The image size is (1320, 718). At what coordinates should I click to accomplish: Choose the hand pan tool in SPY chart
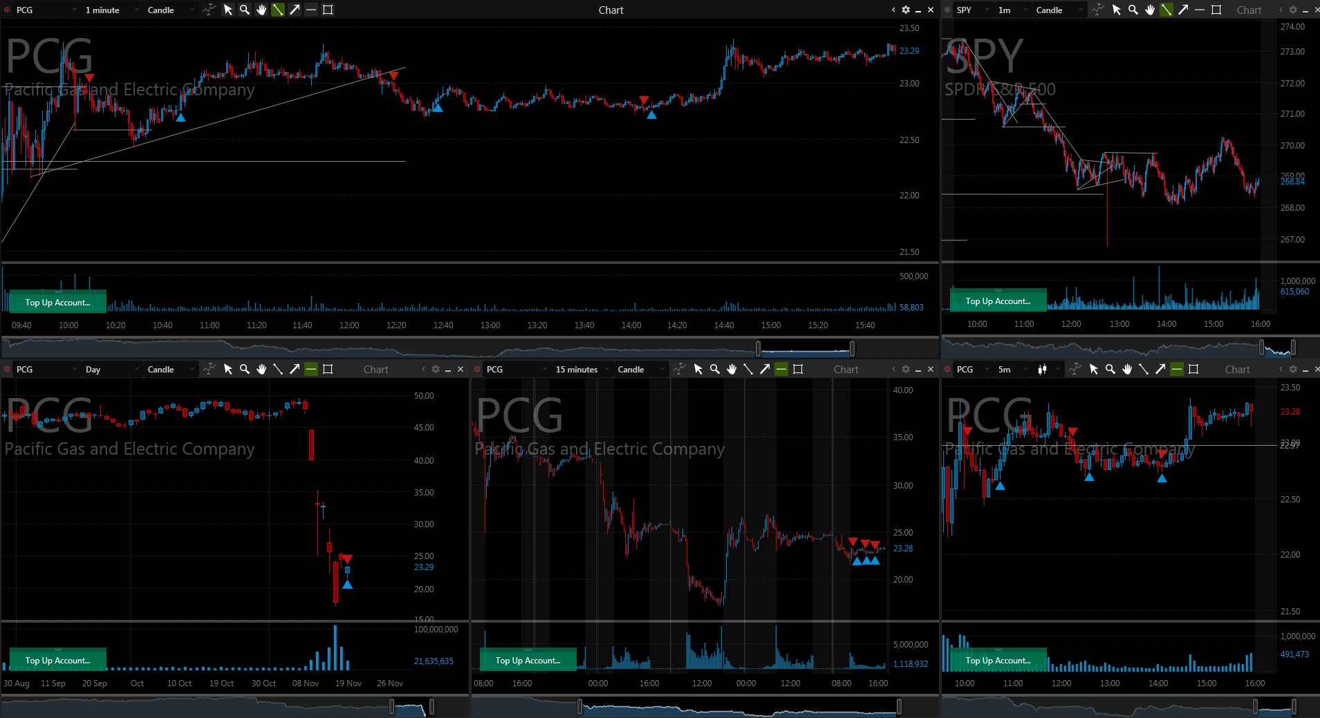pyautogui.click(x=1149, y=10)
